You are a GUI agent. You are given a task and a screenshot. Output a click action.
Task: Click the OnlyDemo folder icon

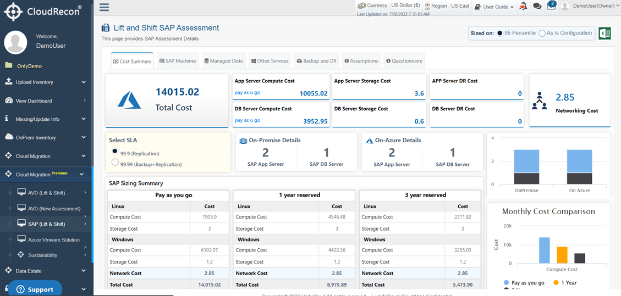click(x=9, y=65)
